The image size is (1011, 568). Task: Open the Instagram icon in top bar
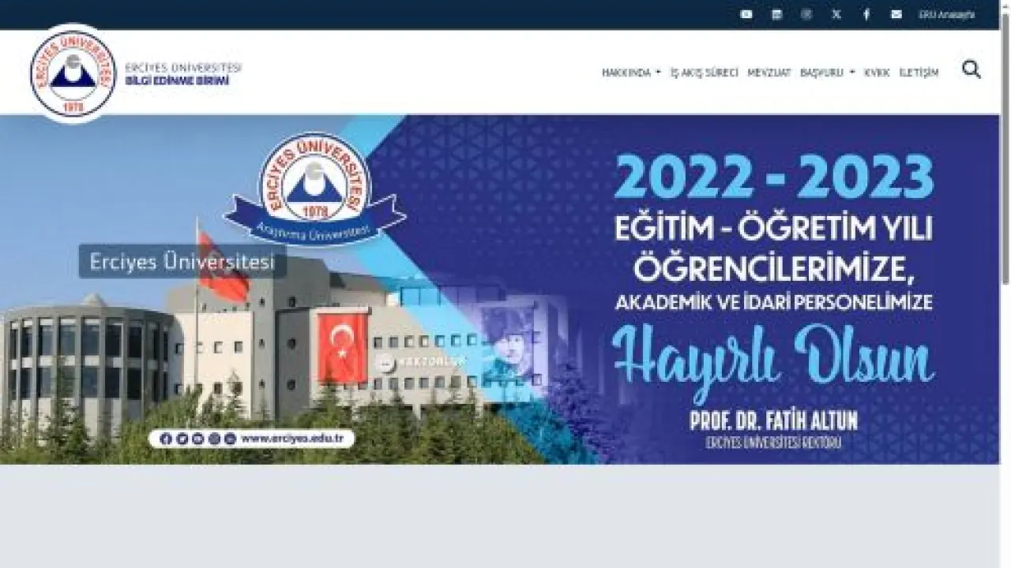click(x=806, y=14)
